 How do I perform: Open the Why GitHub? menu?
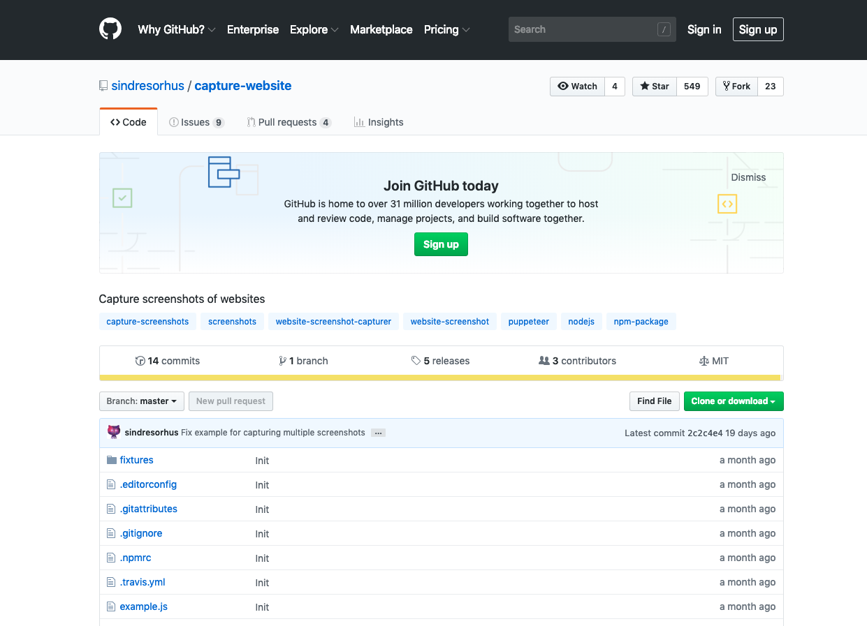[176, 29]
